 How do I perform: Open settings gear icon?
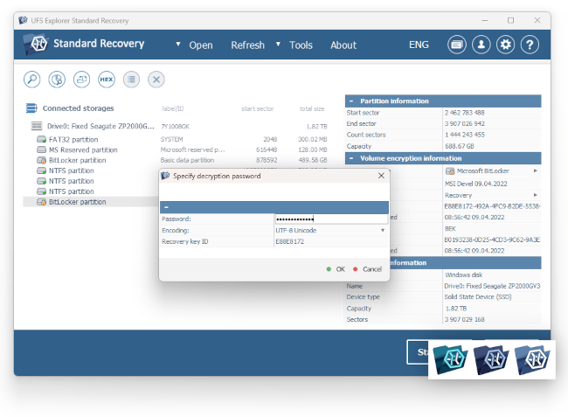505,45
